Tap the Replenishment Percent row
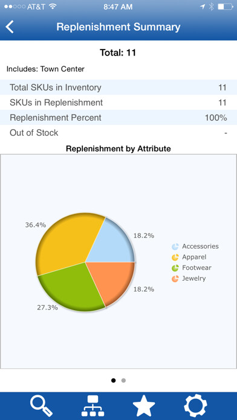Screen dimensions: 237x420 (x=118, y=117)
